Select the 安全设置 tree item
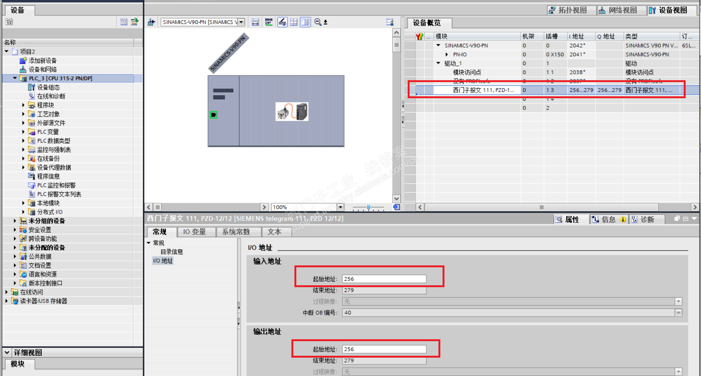 pos(40,230)
